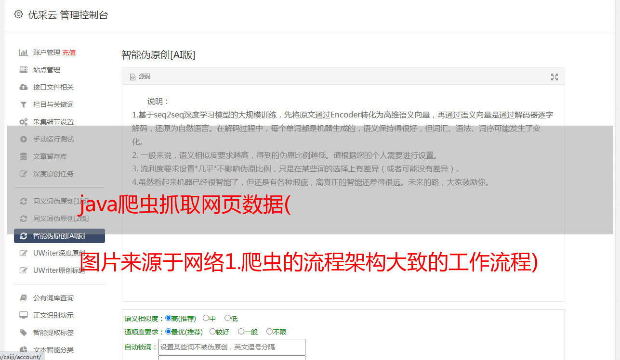Open 正文识别演示 sidebar item
Screen dimensions: 620x360
pos(53,315)
